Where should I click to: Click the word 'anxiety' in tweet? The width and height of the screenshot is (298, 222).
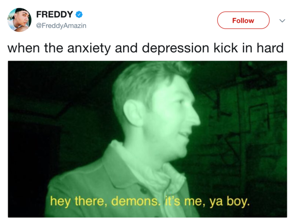[x=89, y=49]
